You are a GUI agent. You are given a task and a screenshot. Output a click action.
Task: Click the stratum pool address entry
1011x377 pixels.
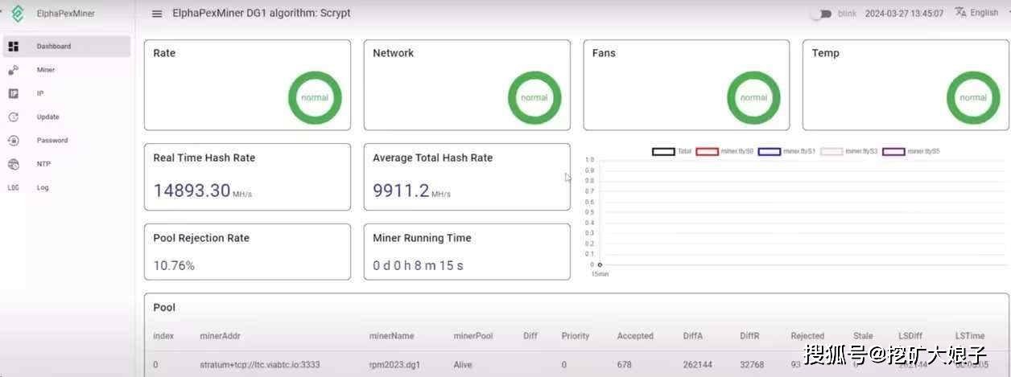[x=259, y=364]
